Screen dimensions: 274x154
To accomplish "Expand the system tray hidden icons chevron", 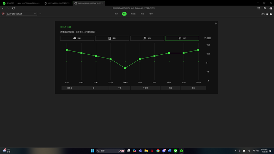I will point(235,151).
